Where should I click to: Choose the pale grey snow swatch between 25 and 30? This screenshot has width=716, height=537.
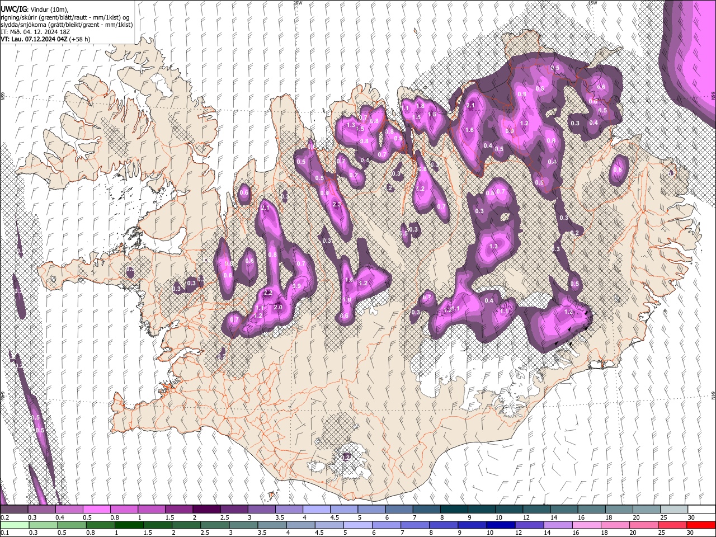[674, 509]
